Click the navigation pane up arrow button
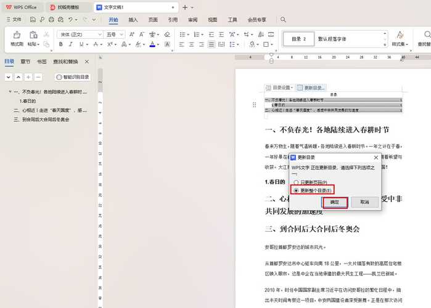 18,77
